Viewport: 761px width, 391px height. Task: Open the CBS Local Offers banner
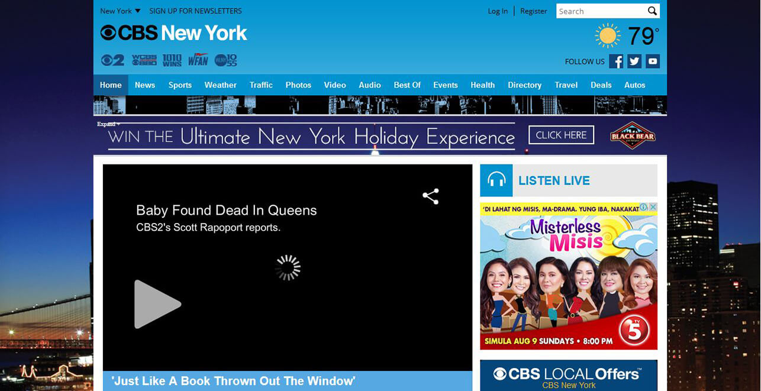(x=569, y=375)
